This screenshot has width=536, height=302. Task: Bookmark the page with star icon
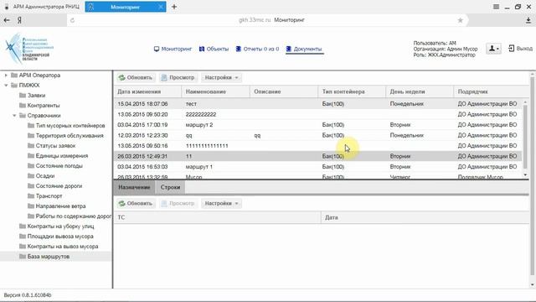click(x=460, y=20)
